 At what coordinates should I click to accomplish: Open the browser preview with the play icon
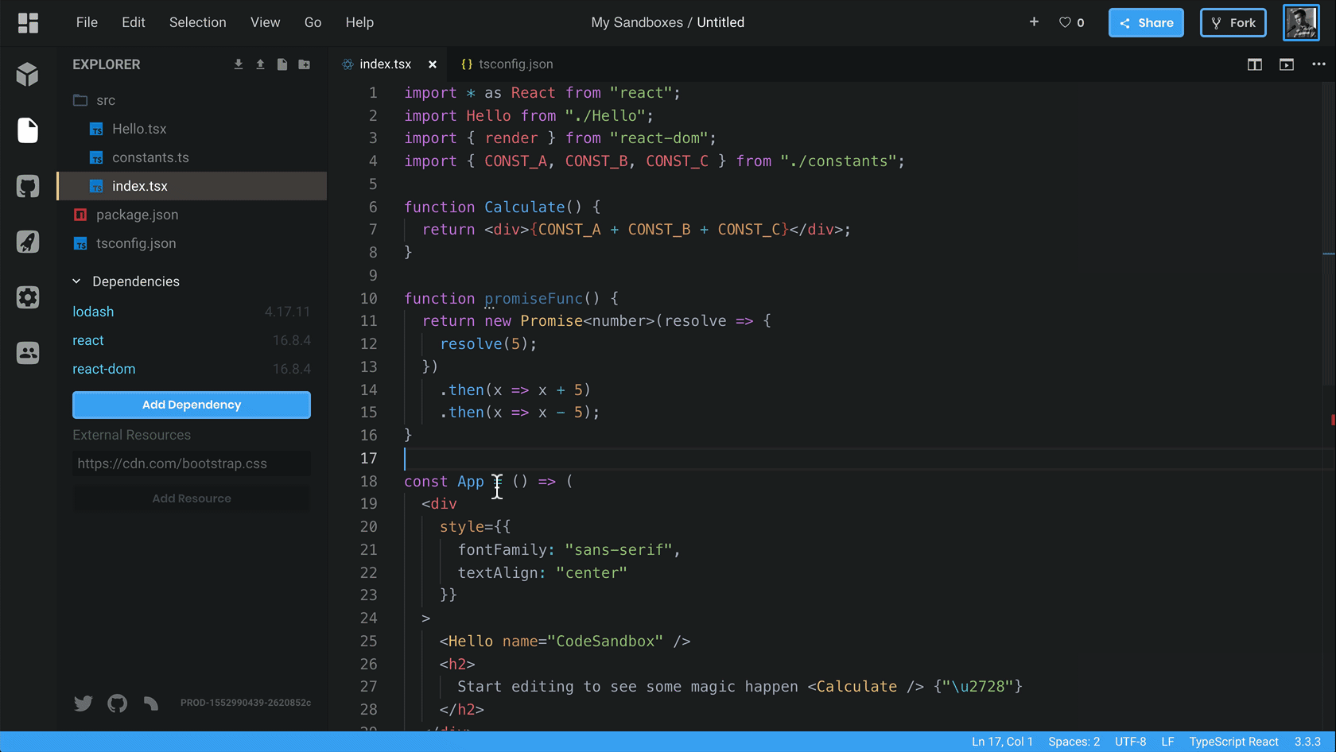tap(1286, 64)
